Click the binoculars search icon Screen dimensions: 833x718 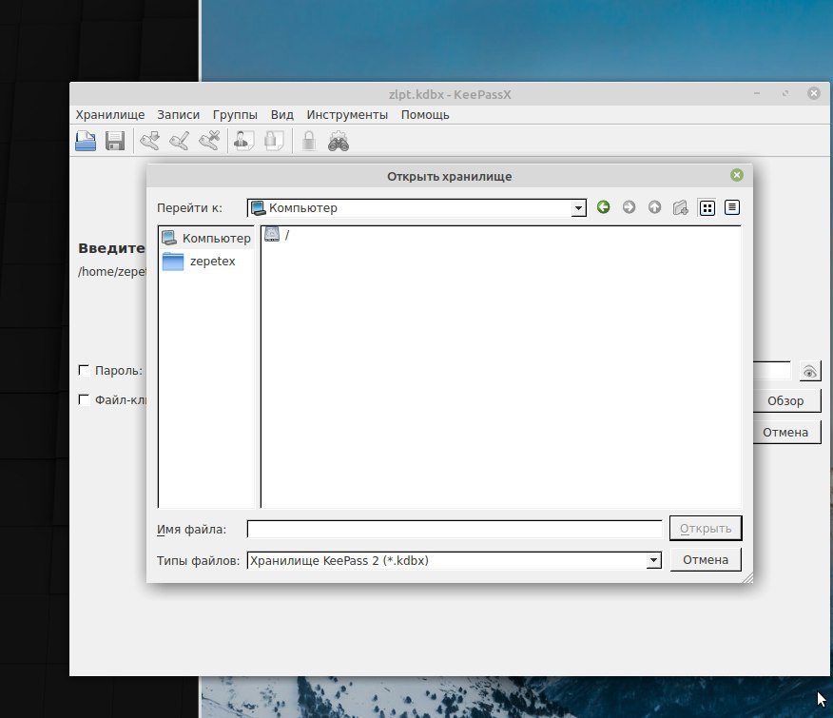click(x=339, y=141)
